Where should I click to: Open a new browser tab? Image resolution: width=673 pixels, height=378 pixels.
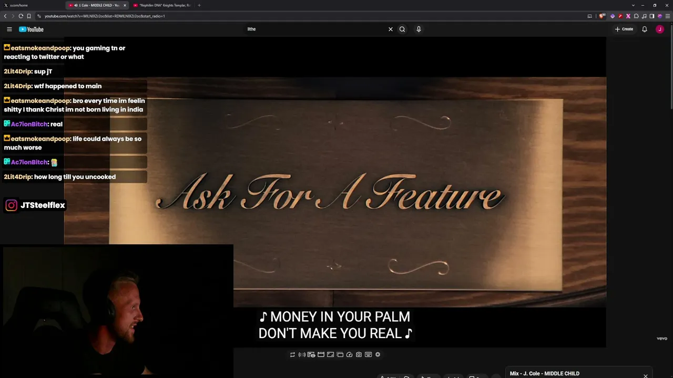(199, 5)
